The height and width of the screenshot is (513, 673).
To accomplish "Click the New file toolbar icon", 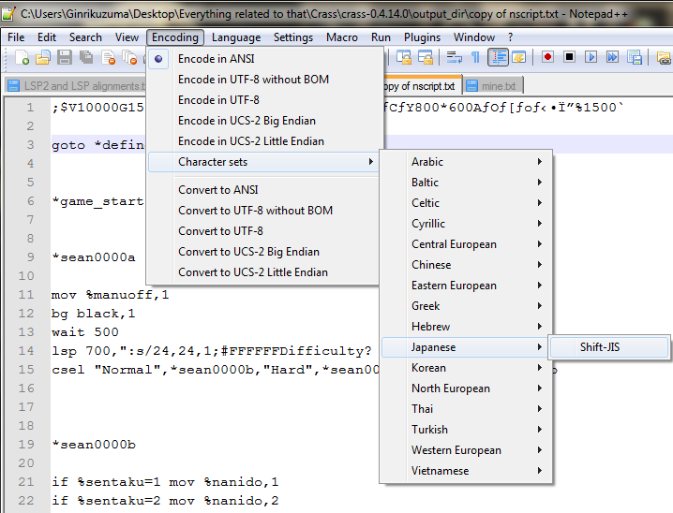I will coord(22,57).
